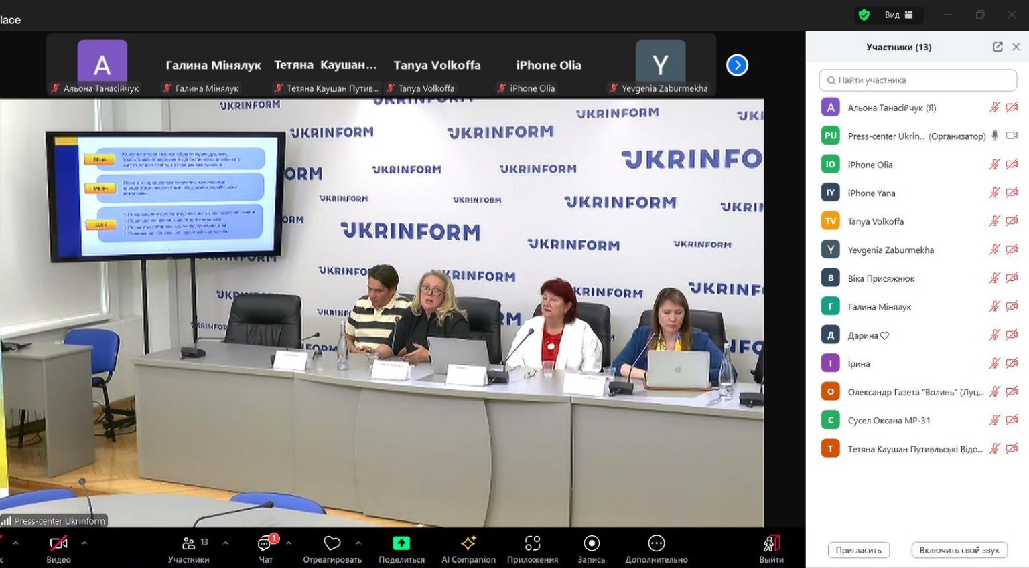
Task: Expand the arrow next to Участники
Action: pyautogui.click(x=226, y=543)
